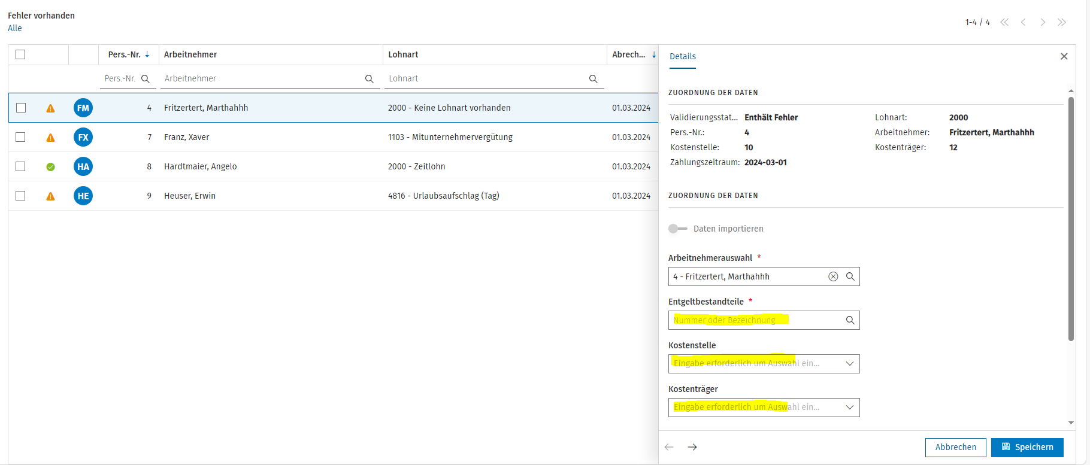The height and width of the screenshot is (465, 1090).
Task: Click the name 'Heuser, Erwin'
Action: tap(190, 196)
